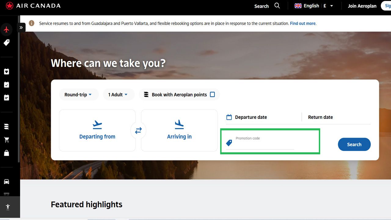Click the Air Canada maple leaf logo
This screenshot has width=391, height=220.
click(9, 5)
